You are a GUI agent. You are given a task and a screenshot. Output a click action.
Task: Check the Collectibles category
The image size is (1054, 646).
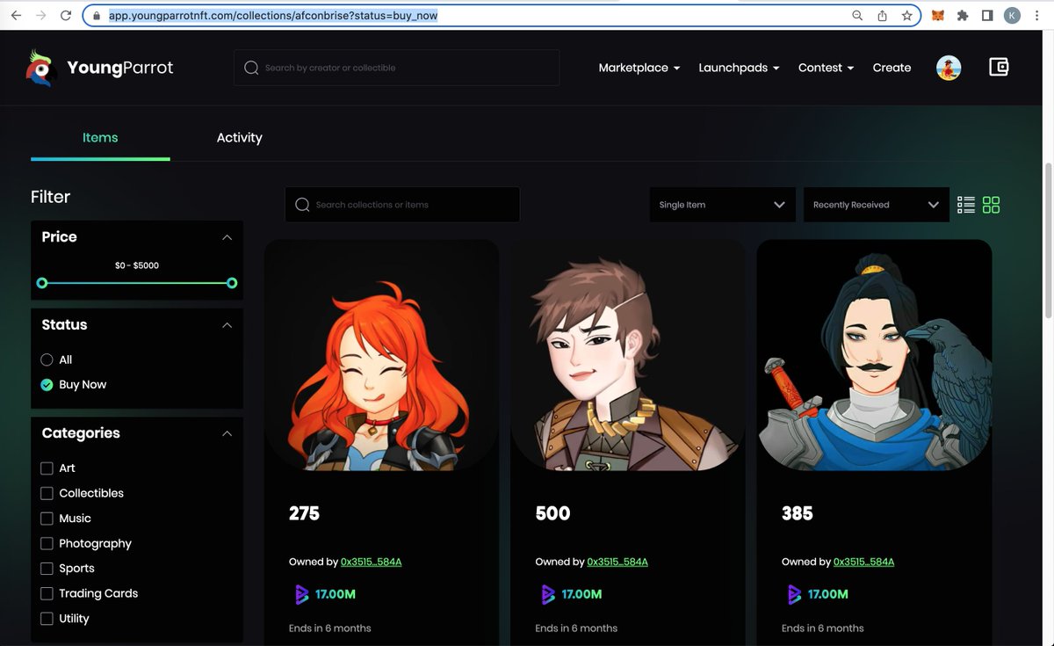point(47,493)
